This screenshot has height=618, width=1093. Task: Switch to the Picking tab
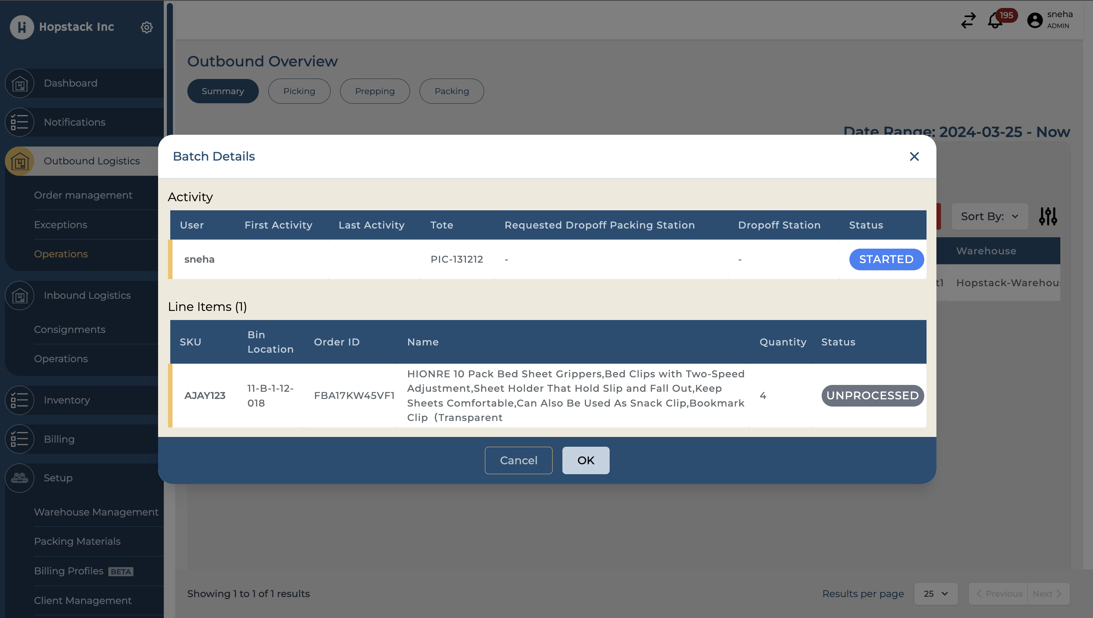tap(299, 91)
